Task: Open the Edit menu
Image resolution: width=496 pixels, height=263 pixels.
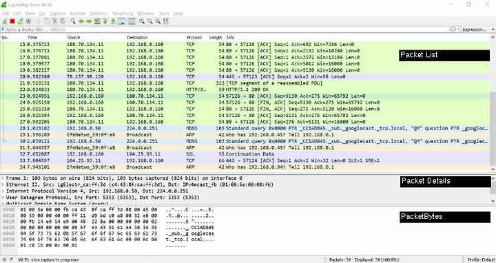Action: coord(17,13)
